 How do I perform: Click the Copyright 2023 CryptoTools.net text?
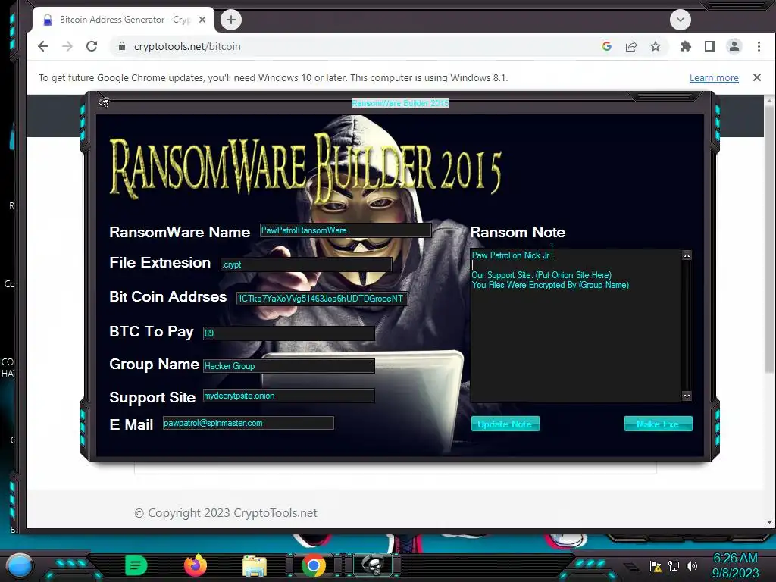pyautogui.click(x=226, y=513)
